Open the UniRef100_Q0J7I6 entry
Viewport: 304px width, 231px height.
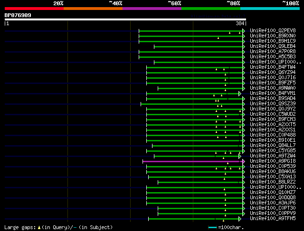click(273, 78)
